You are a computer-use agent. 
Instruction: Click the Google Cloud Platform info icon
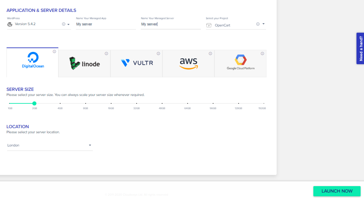point(262,54)
